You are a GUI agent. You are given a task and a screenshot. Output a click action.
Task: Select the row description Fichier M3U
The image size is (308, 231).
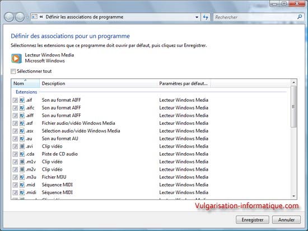[x=54, y=177]
